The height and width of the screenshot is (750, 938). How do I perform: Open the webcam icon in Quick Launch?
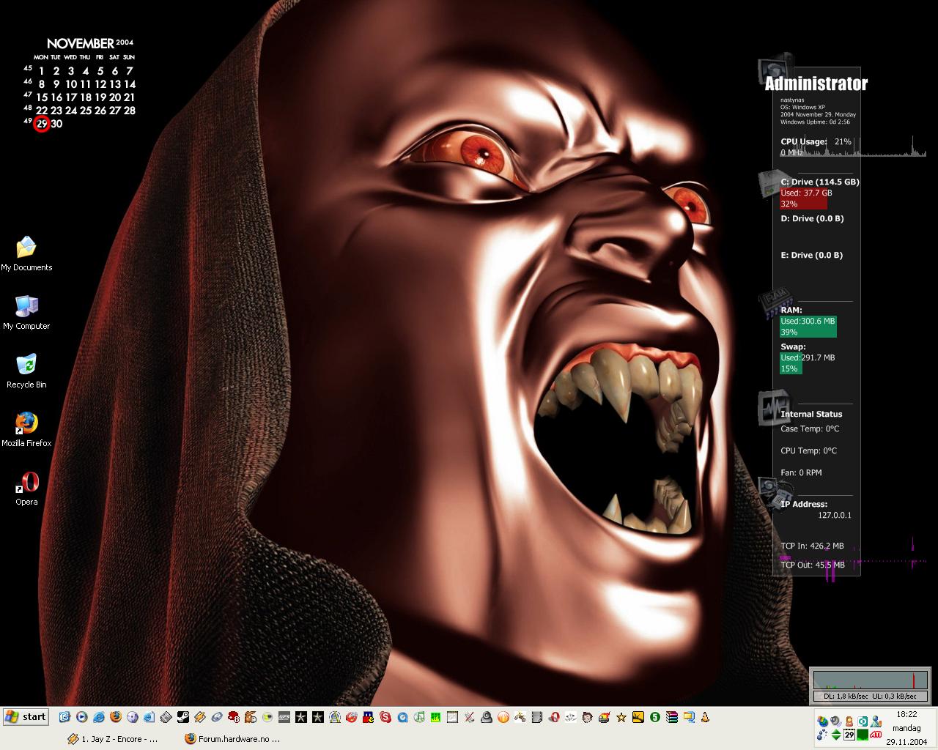(x=486, y=717)
